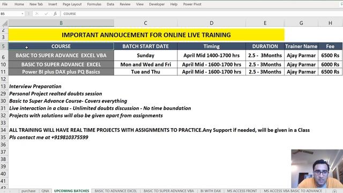The height and width of the screenshot is (193, 343).
Task: Open the Power Pivot tab
Action: [x=192, y=4]
